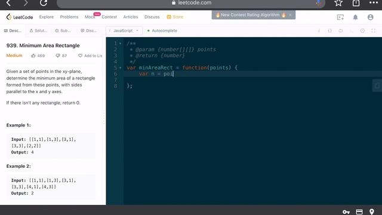The image size is (382, 215).
Task: Switch to the Submissions tab
Action: (63, 30)
